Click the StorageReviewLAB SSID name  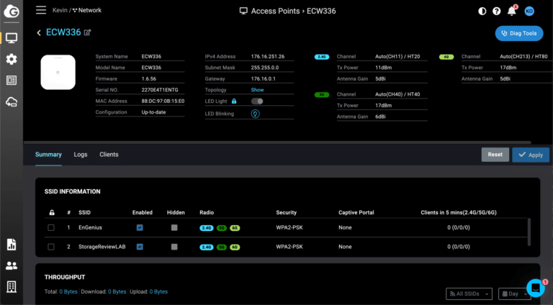[102, 247]
